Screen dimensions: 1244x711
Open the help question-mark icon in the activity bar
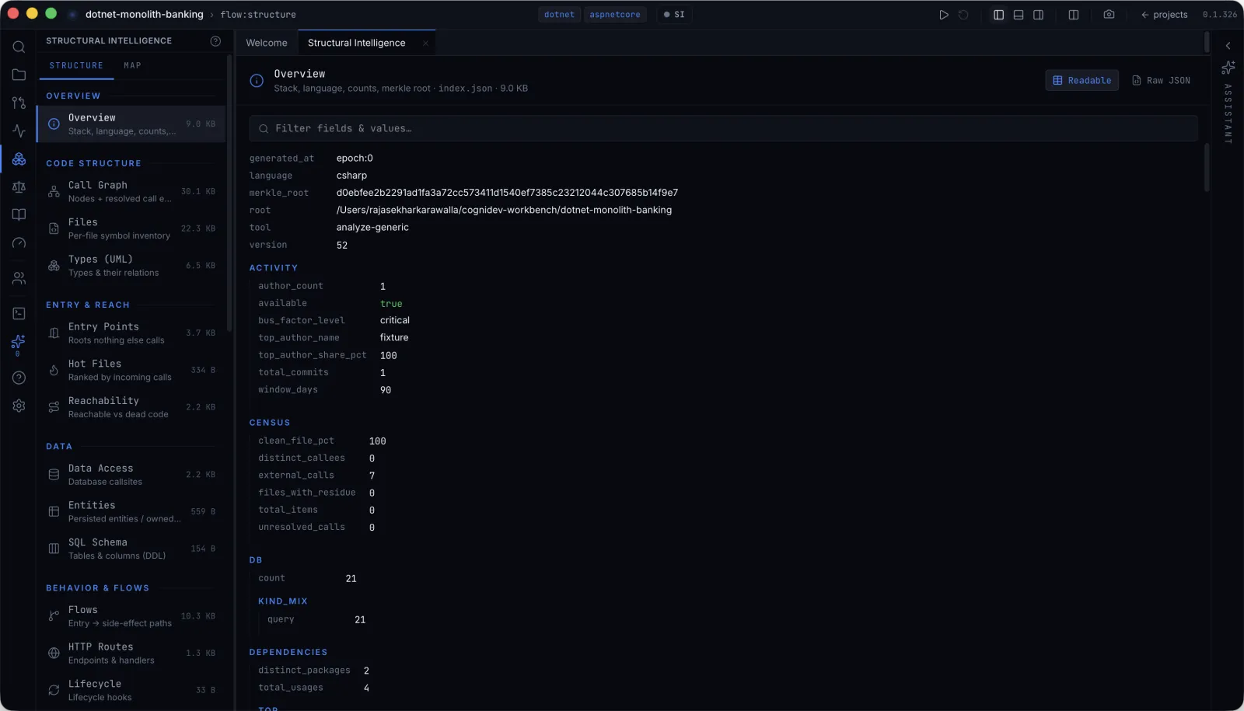coord(19,378)
